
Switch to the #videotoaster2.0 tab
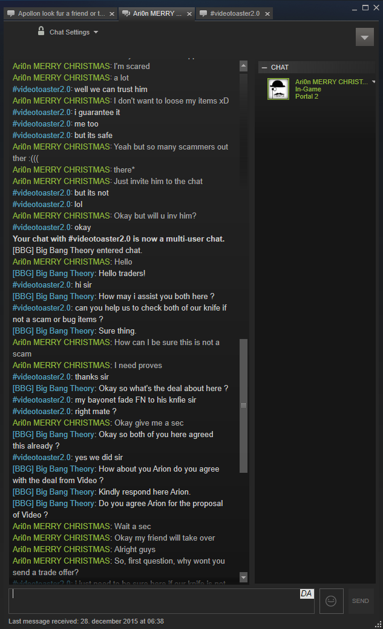tap(235, 14)
